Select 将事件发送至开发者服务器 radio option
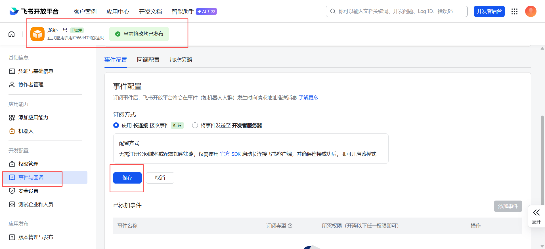The height and width of the screenshot is (249, 545). pyautogui.click(x=195, y=125)
